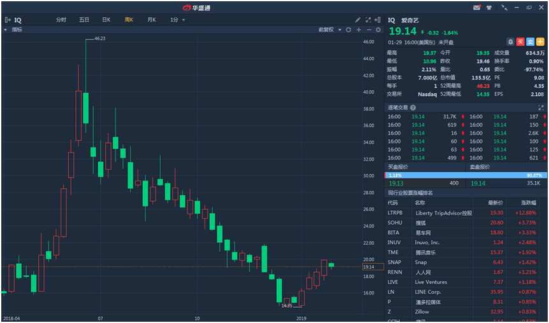Open the mail messages icon
Screen dimensions: 549x323
point(476,8)
